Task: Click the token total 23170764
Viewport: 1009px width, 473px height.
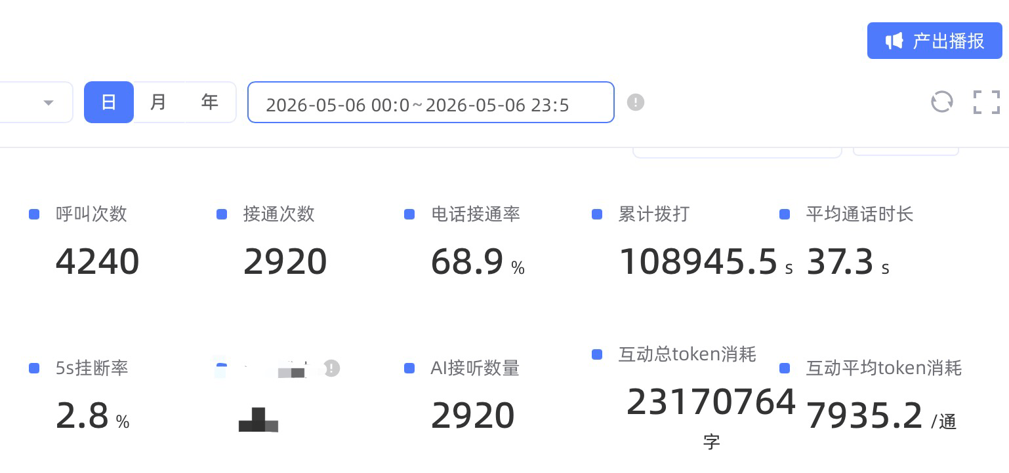Action: point(711,402)
